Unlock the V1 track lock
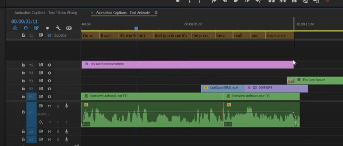The width and height of the screenshot is (343, 146). point(23,96)
